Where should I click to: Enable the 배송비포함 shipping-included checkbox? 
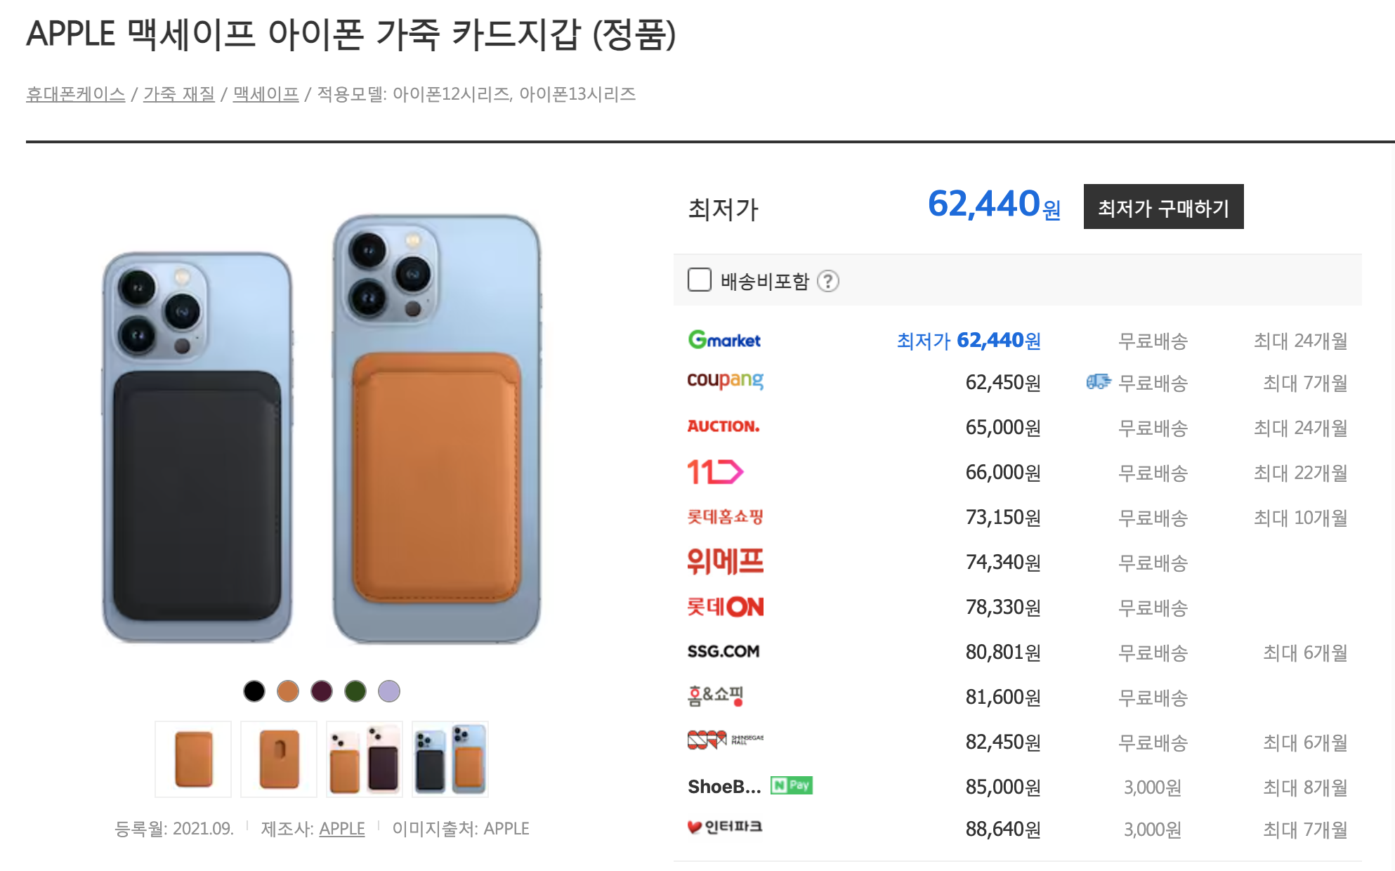pyautogui.click(x=700, y=280)
